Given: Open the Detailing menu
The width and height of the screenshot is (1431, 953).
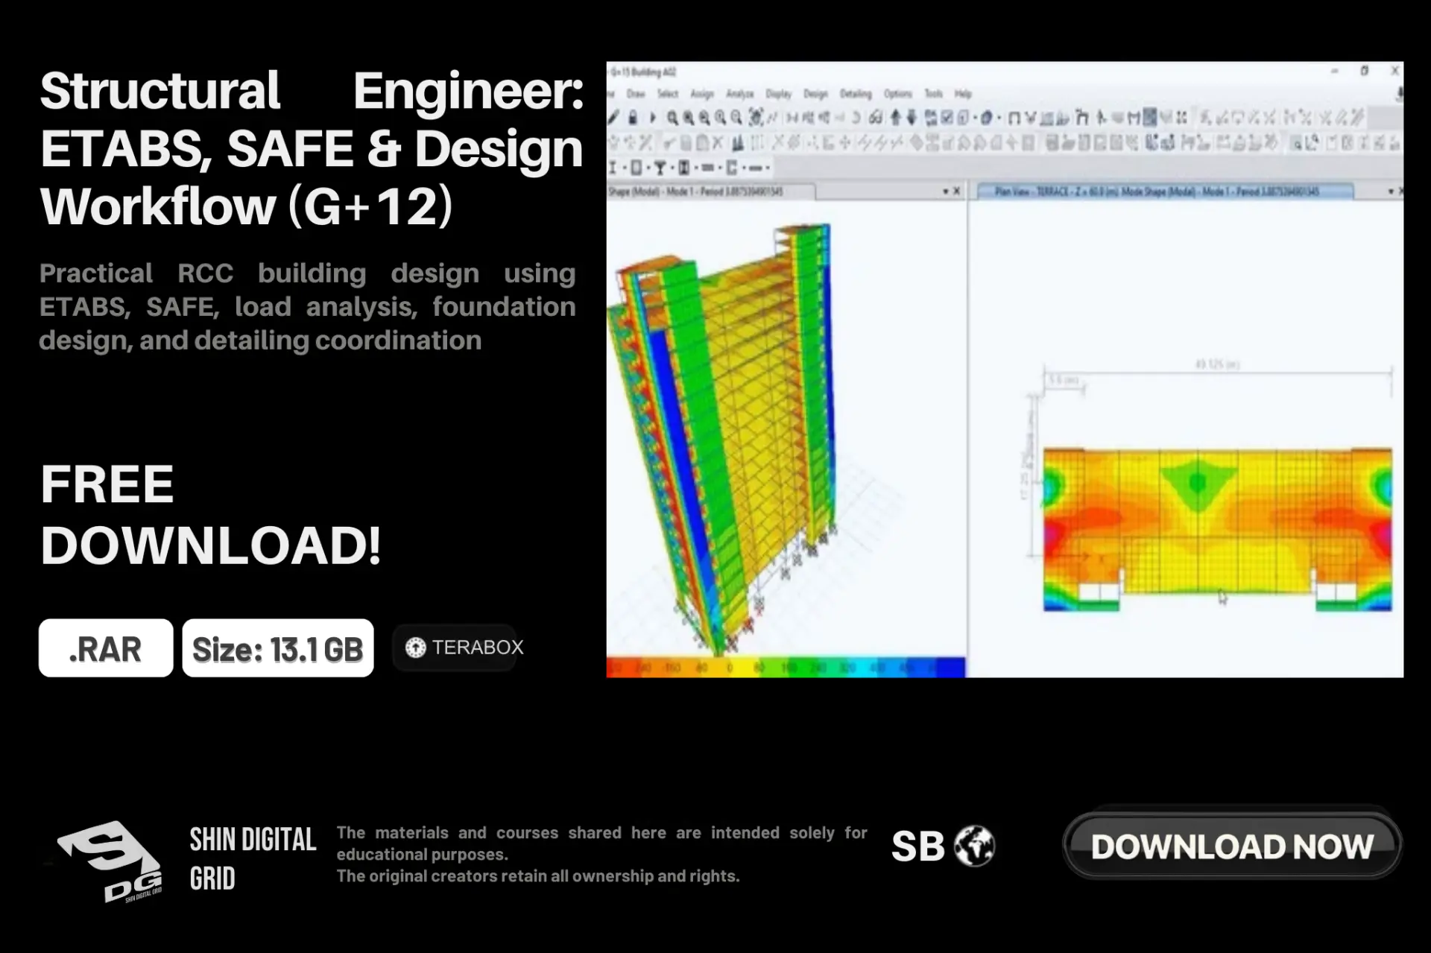Looking at the screenshot, I should tap(856, 94).
